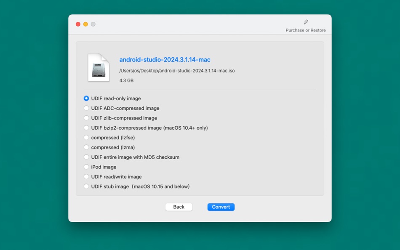The width and height of the screenshot is (400, 250).
Task: Open Purchase or Restore link
Action: pyautogui.click(x=306, y=30)
